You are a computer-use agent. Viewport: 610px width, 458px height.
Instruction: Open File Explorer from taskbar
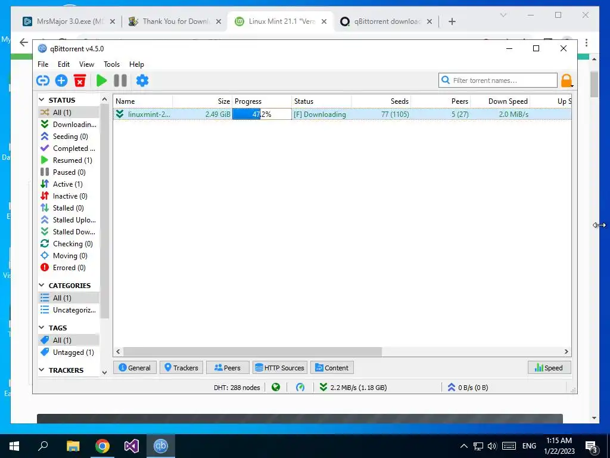click(x=73, y=446)
